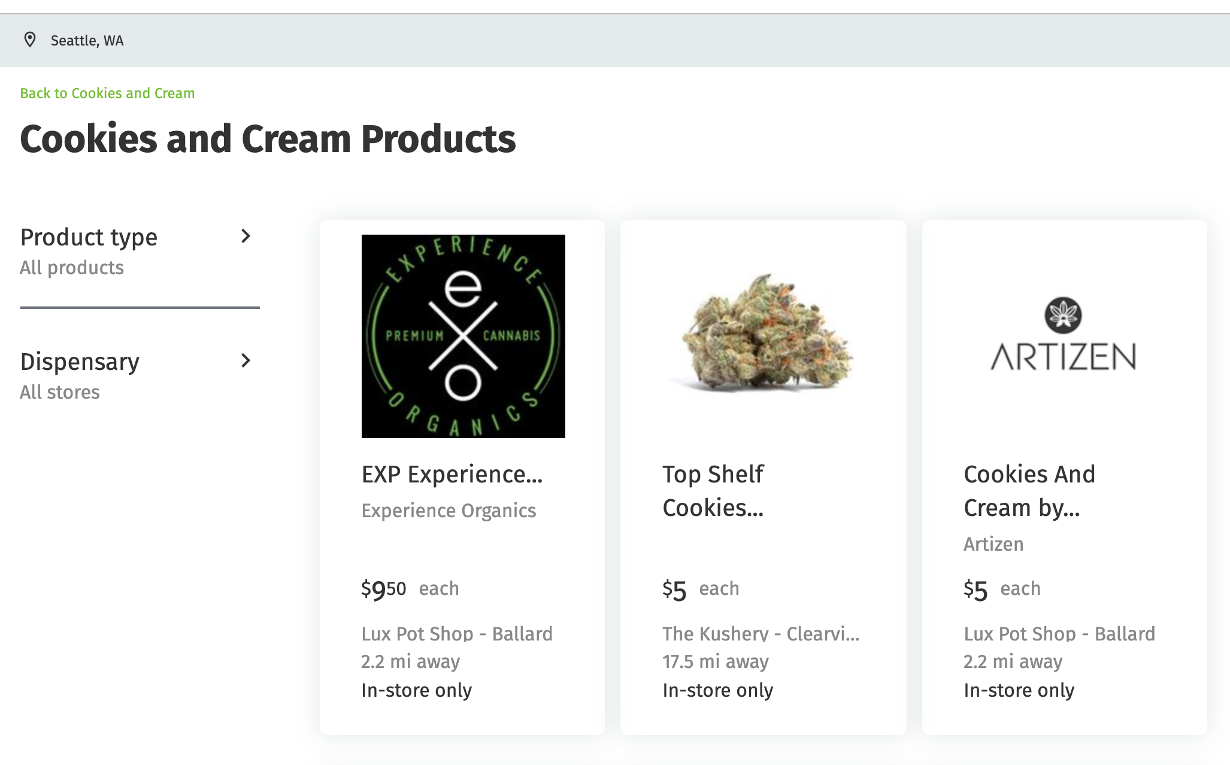Click the cannabis bud product photo

[764, 333]
